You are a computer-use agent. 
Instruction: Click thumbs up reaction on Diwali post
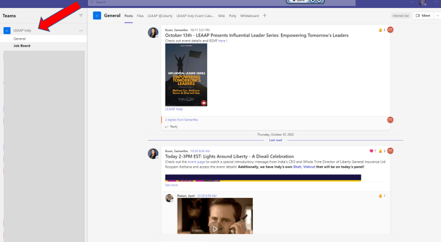pyautogui.click(x=382, y=151)
